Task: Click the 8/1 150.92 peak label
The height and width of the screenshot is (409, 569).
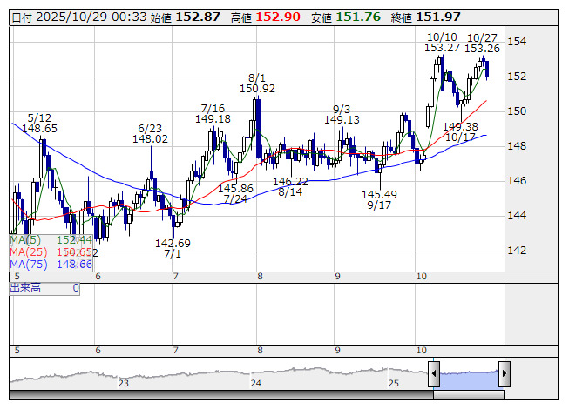Action: (x=257, y=83)
